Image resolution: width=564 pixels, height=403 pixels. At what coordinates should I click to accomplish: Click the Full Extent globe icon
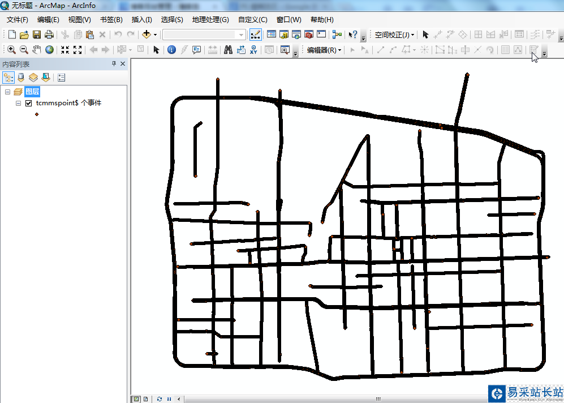point(49,50)
